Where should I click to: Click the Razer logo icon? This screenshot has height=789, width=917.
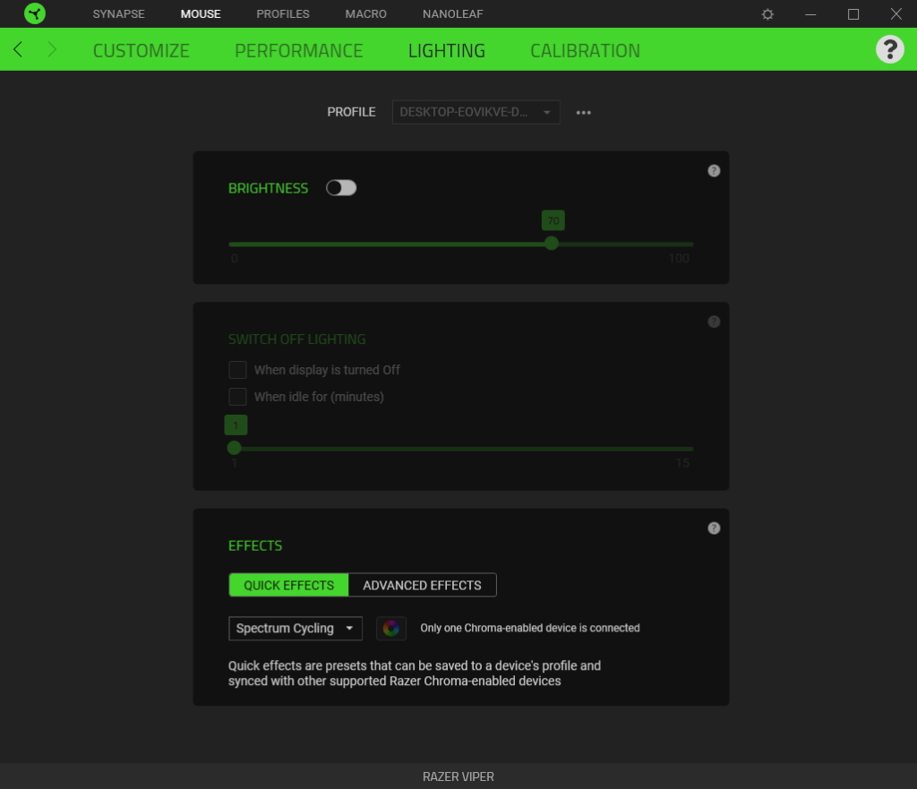pos(35,14)
